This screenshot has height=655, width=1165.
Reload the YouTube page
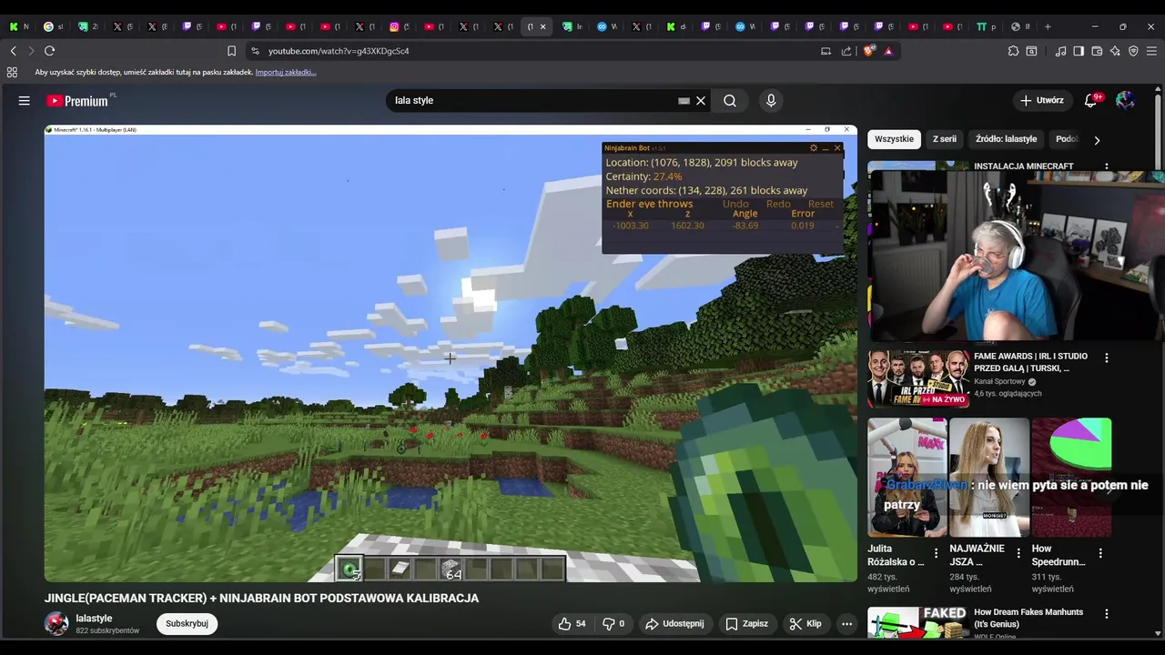point(50,51)
